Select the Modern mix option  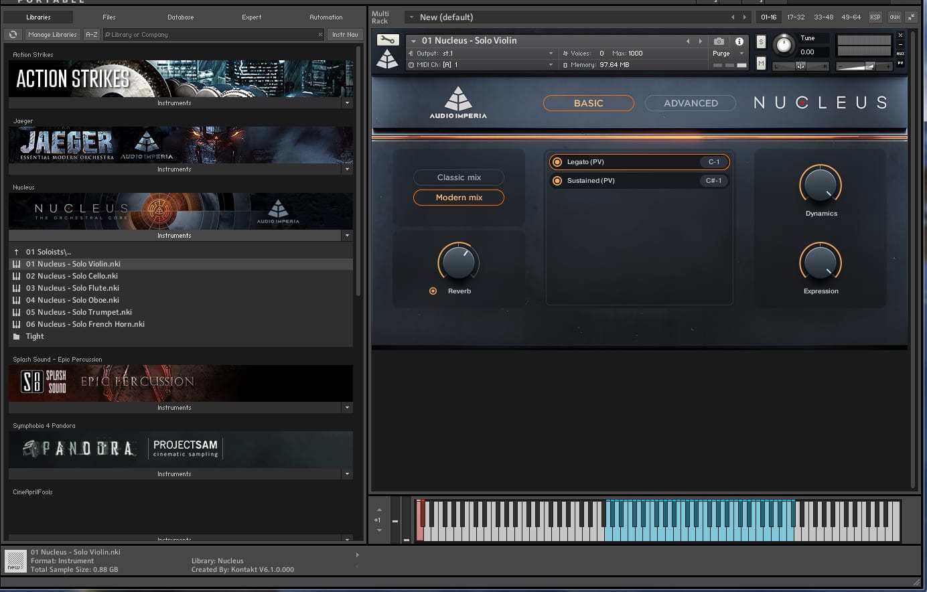[x=459, y=198]
